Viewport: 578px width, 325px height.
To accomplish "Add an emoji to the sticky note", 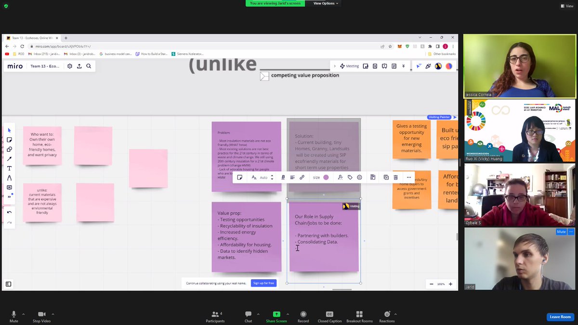I will [359, 177].
